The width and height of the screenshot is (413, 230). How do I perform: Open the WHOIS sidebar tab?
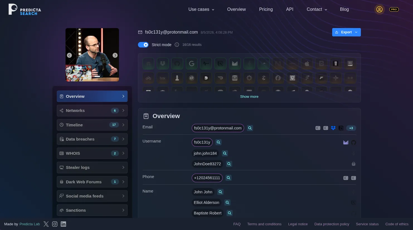[x=92, y=153]
